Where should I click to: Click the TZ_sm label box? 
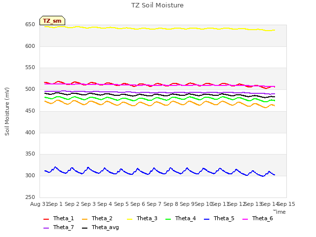point(52,21)
